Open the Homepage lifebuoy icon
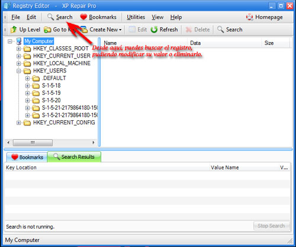The width and height of the screenshot is (296, 247). click(249, 17)
